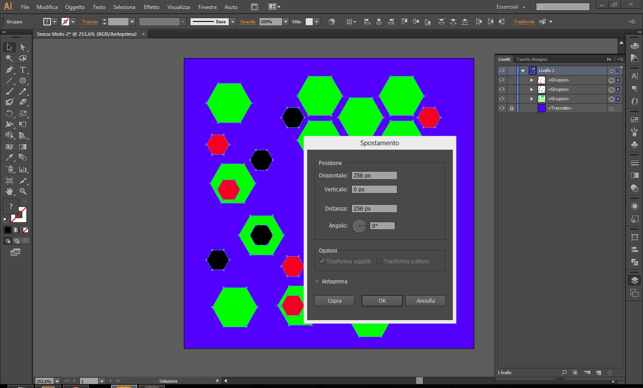Enable the Anteprima checkbox

pyautogui.click(x=317, y=282)
